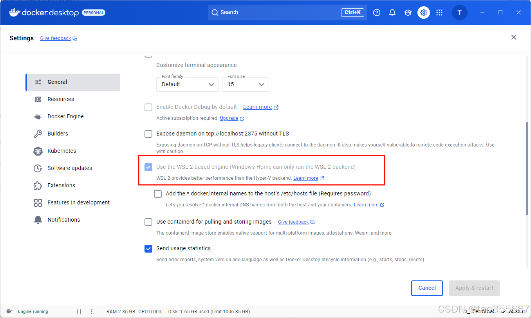This screenshot has width=531, height=318.
Task: Close the Settings panel with X
Action: click(514, 37)
